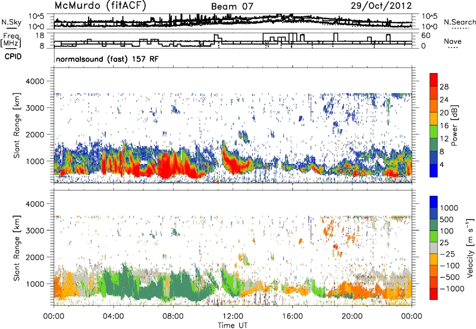Click the 18 tick on frequency axis
The image size is (476, 329).
(40, 36)
